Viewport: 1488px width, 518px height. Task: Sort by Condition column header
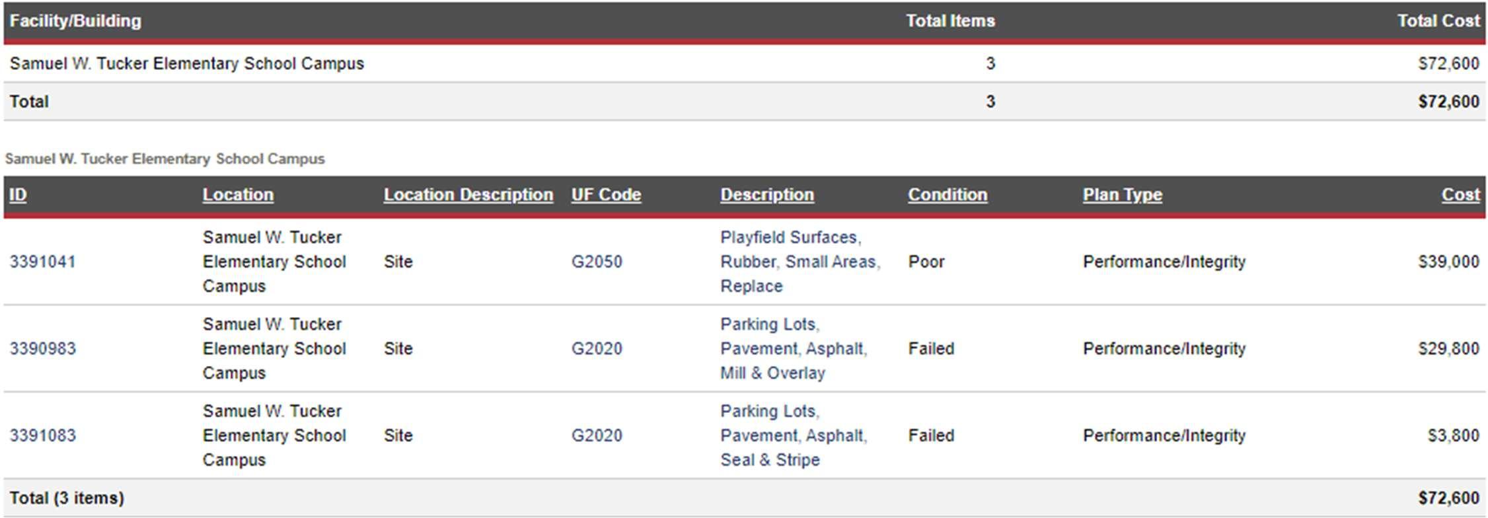(x=948, y=195)
